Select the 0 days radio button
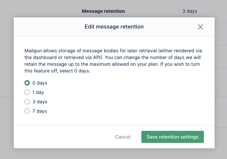227x159 pixels. (27, 83)
